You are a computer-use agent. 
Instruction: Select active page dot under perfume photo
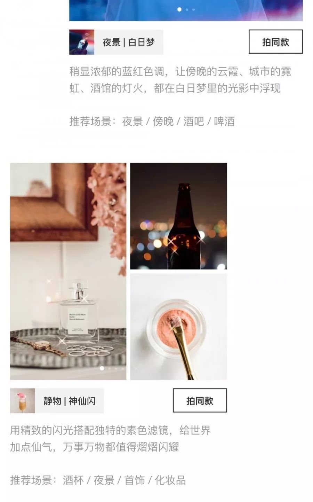click(102, 368)
